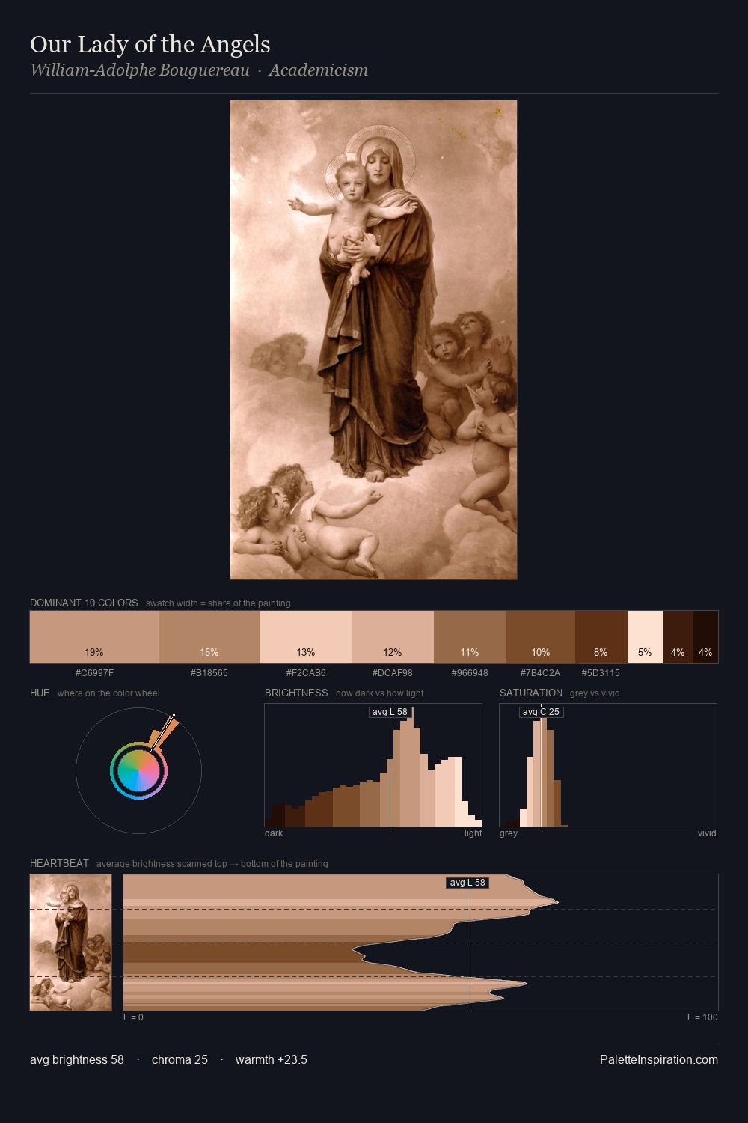The height and width of the screenshot is (1123, 748).
Task: Pick the 13% pale peach swatch
Action: [306, 637]
